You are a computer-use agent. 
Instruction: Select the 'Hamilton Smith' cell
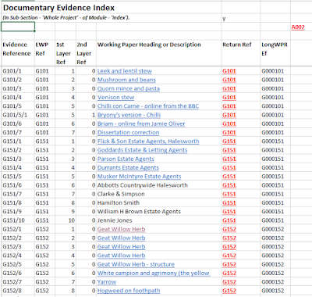click(x=159, y=203)
